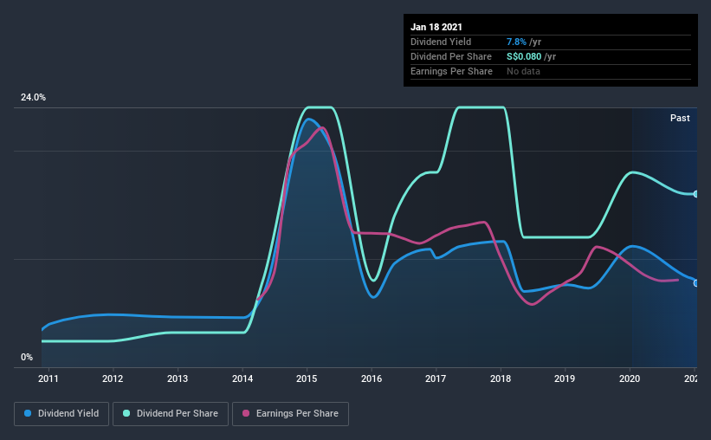Click the teal Dividend Per Share endpoint marker

click(696, 194)
